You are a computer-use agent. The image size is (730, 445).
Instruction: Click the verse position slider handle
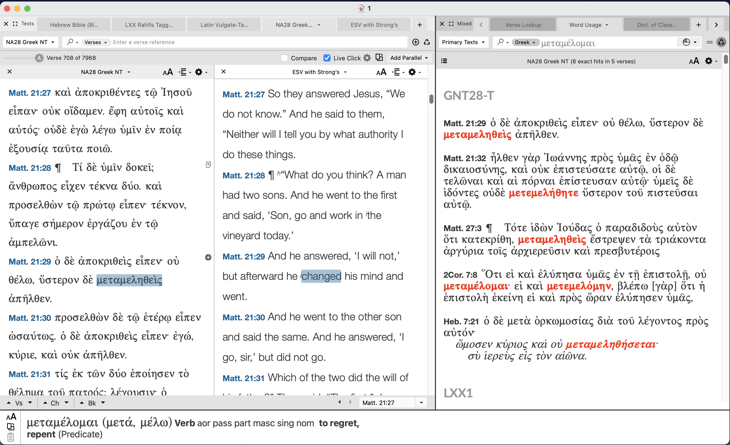(x=39, y=58)
